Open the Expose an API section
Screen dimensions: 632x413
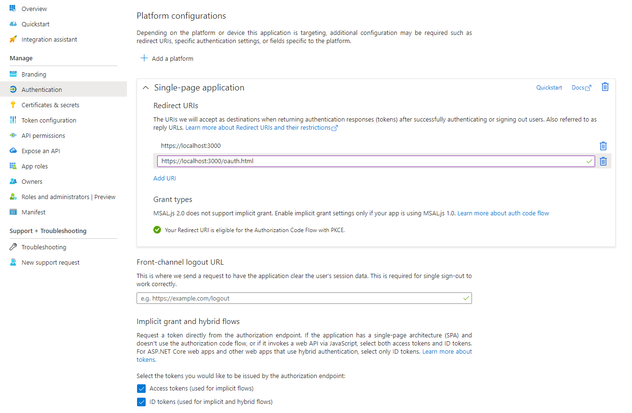coord(40,150)
